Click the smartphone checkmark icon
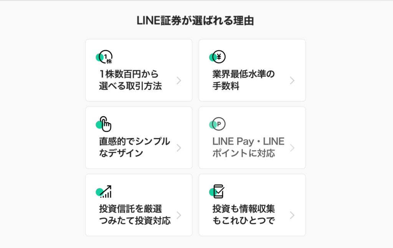Viewport: 393px width, 248px height. tap(217, 191)
